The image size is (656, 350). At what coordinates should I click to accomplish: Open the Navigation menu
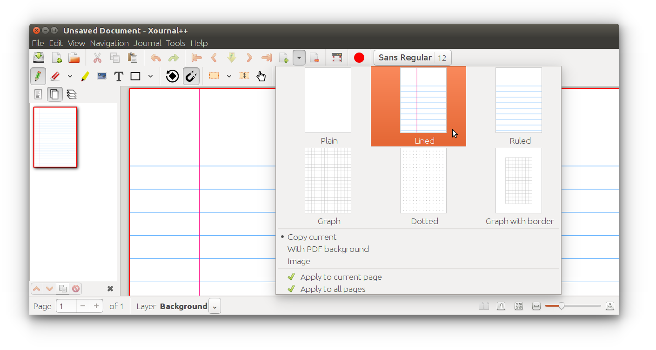click(109, 43)
